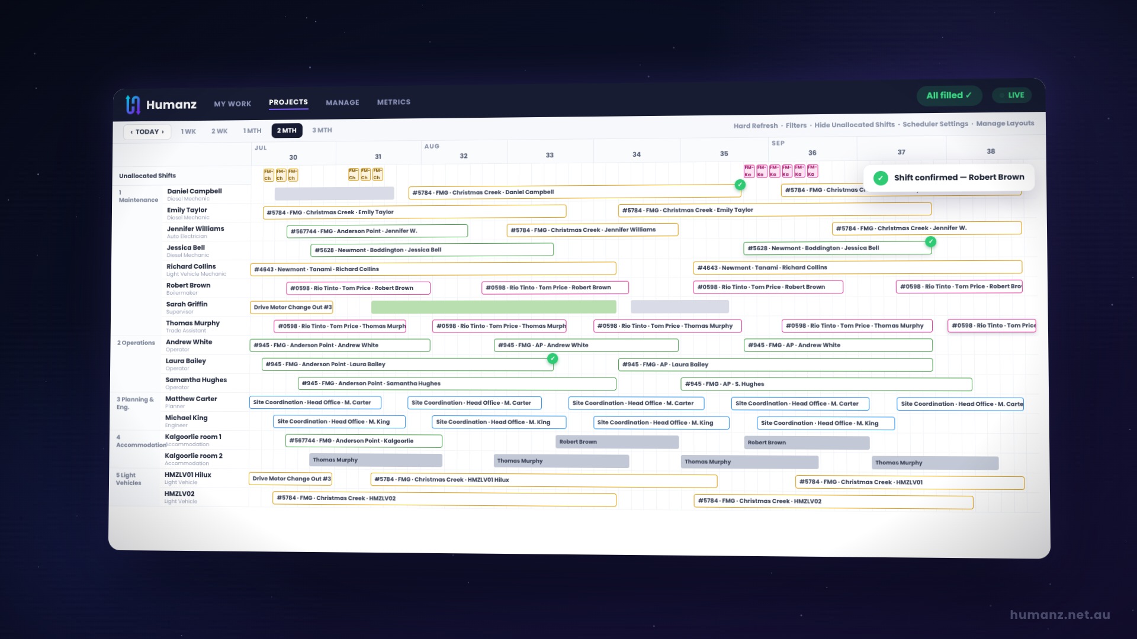Open the Filters link
The image size is (1137, 639).
coord(796,125)
